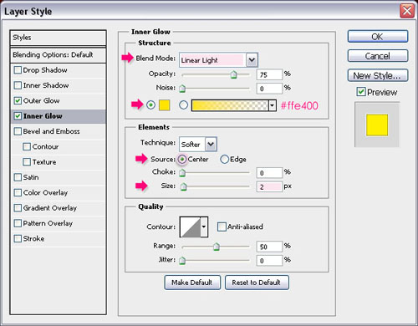Click the OK button

point(378,37)
